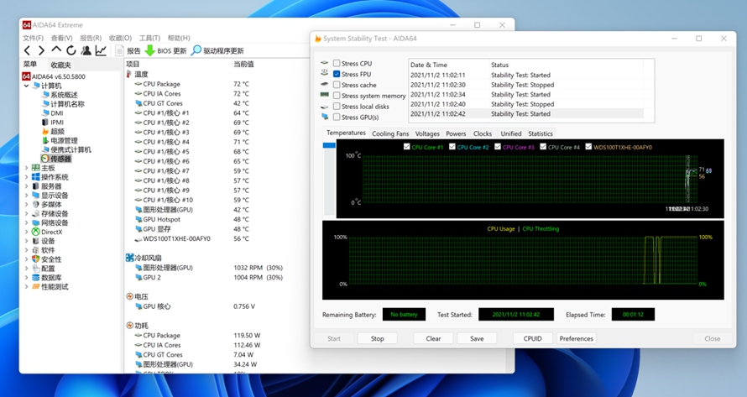747x397 pixels.
Task: Uncheck the Stress FPU checkbox
Action: (337, 75)
